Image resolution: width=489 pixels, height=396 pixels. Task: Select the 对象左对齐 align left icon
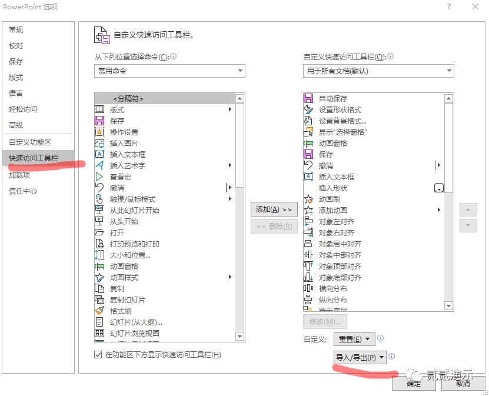[308, 221]
